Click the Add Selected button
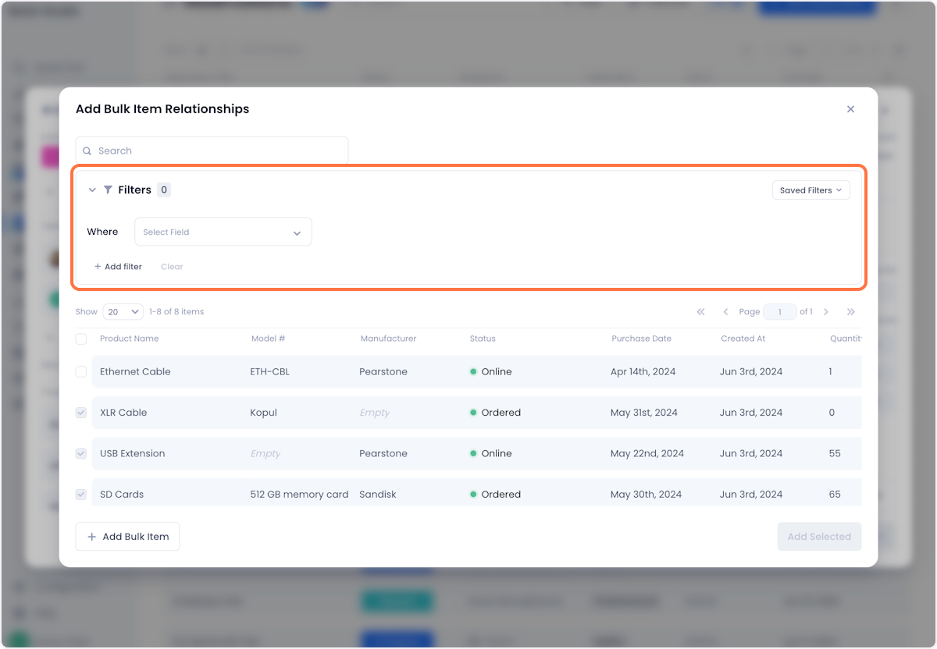937x649 pixels. 819,537
